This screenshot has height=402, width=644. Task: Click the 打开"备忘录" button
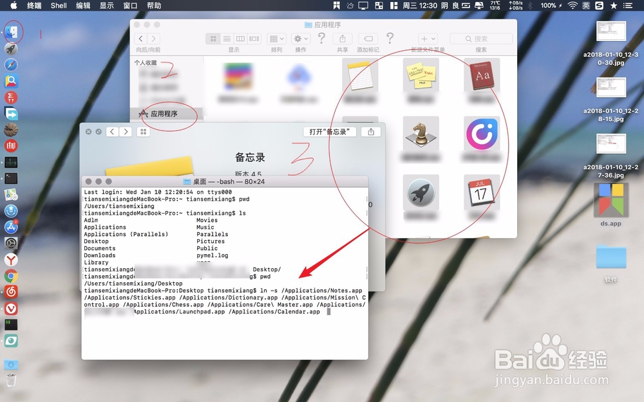329,131
